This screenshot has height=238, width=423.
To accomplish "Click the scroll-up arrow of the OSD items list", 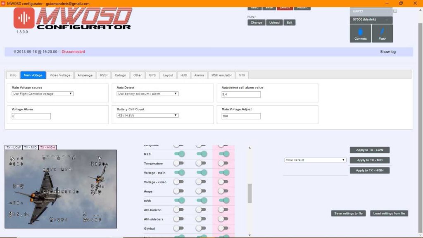I will (x=250, y=148).
